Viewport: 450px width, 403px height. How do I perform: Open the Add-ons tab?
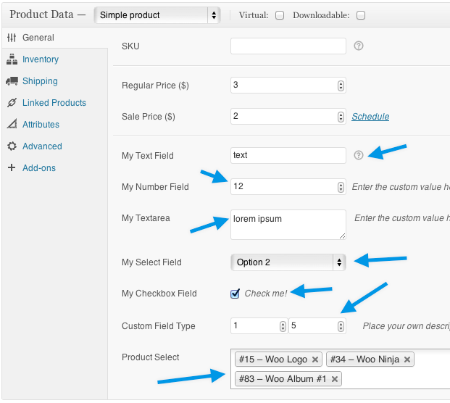coord(39,168)
